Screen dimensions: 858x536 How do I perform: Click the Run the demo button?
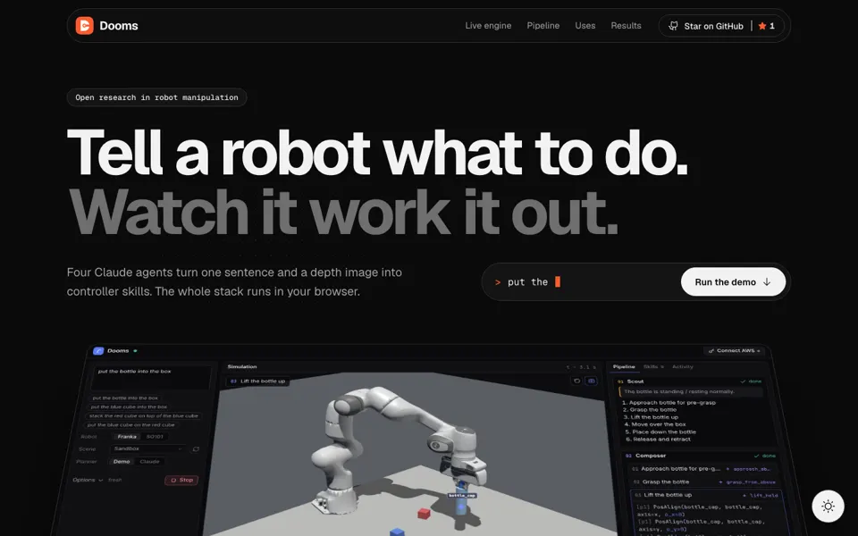coord(733,281)
